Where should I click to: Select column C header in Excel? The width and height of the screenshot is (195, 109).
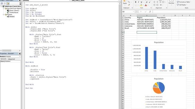(164, 15)
